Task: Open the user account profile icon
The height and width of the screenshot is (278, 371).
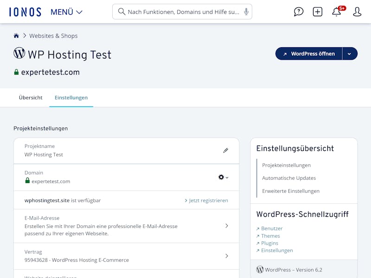Action: pos(357,12)
